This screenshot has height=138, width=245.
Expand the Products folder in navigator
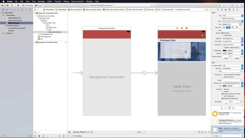pos(3,33)
